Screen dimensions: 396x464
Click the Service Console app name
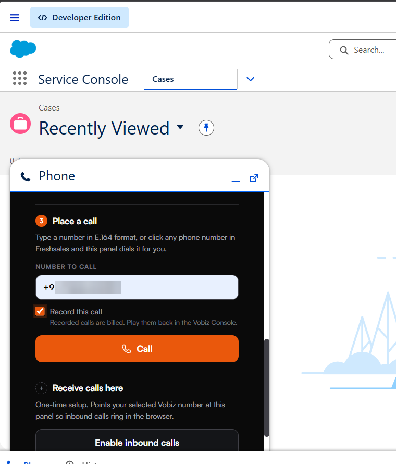click(x=83, y=79)
